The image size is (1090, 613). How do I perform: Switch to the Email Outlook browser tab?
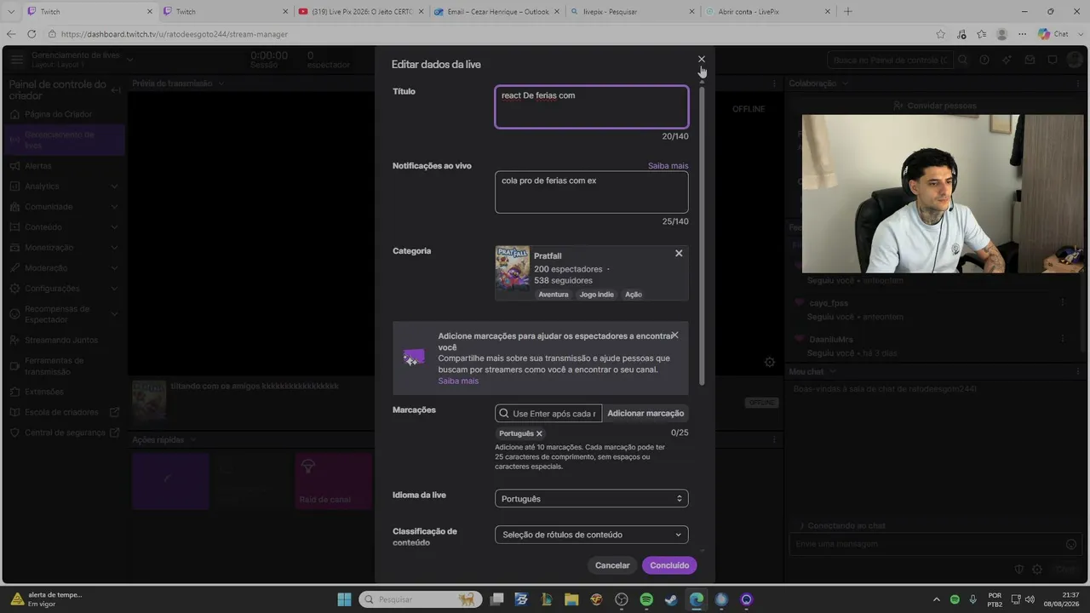coord(497,12)
